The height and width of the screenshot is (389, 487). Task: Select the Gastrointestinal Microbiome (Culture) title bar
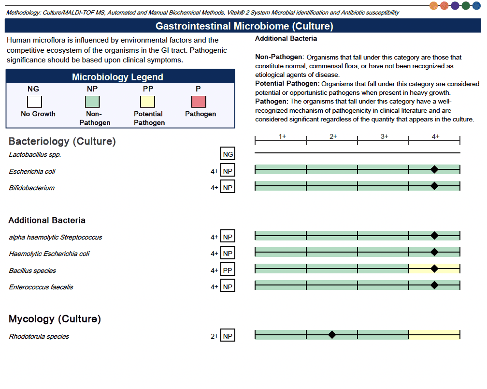(243, 26)
